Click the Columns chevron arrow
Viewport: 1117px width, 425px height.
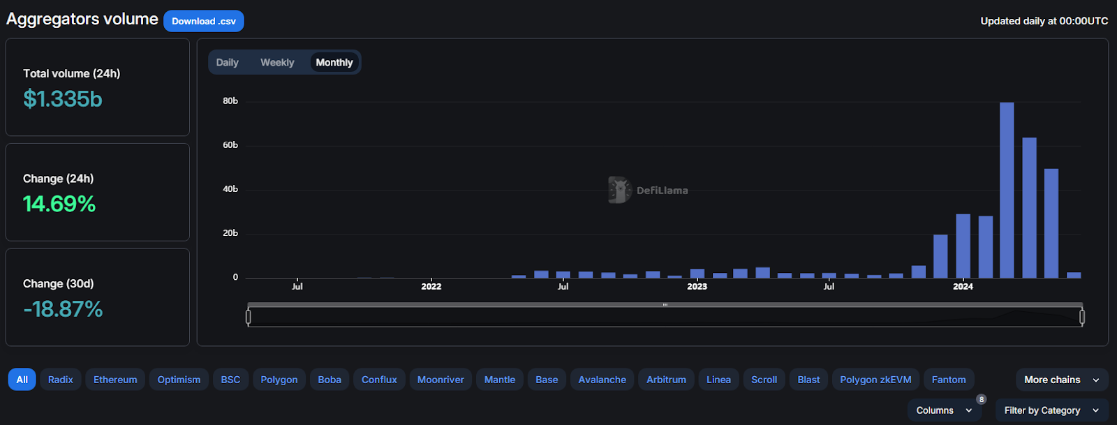click(969, 410)
